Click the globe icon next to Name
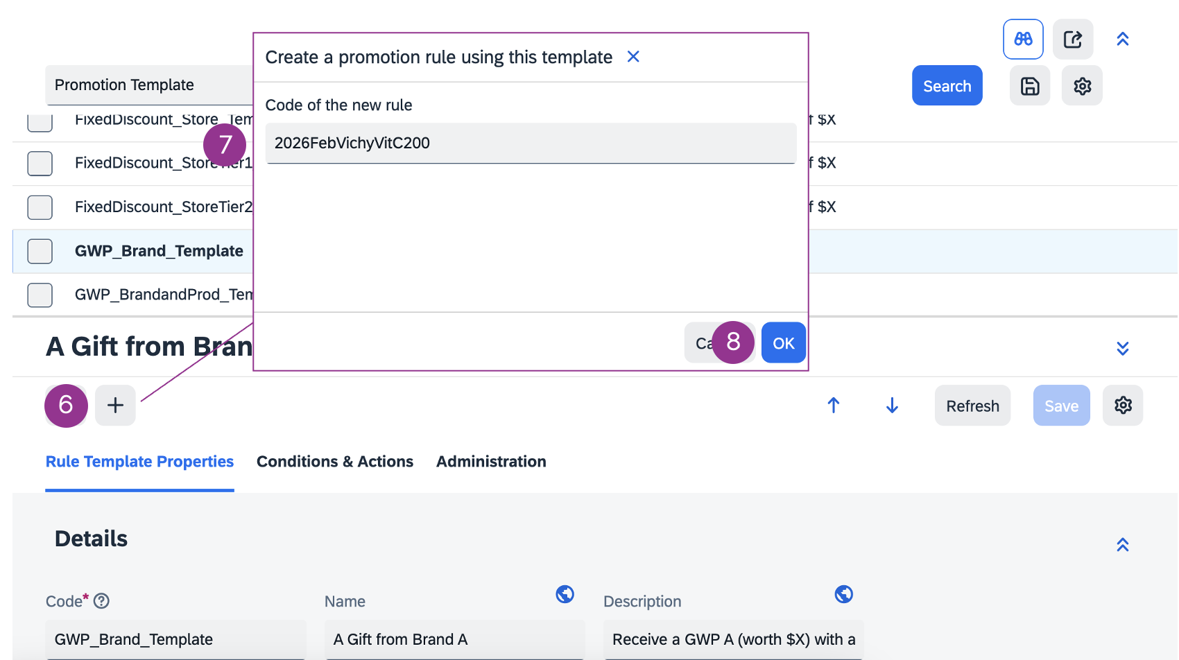1179x660 pixels. pos(565,594)
